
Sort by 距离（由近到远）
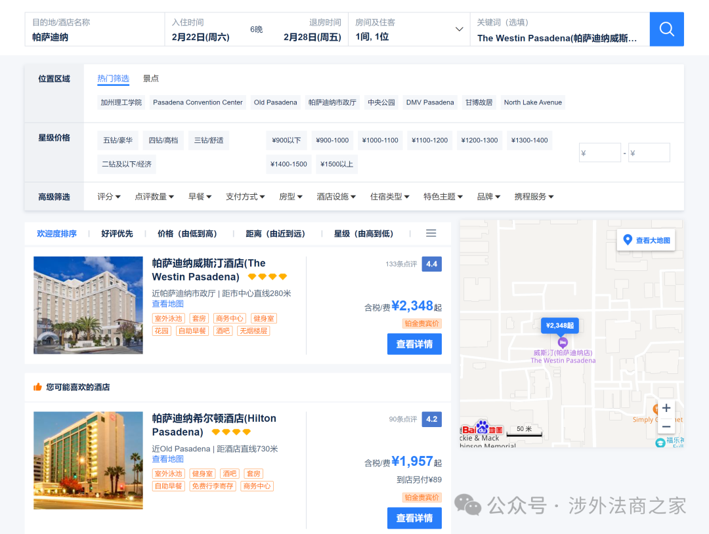click(277, 234)
